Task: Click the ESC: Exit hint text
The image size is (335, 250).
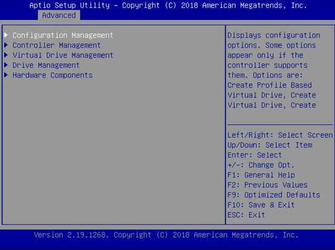Action: 246,215
